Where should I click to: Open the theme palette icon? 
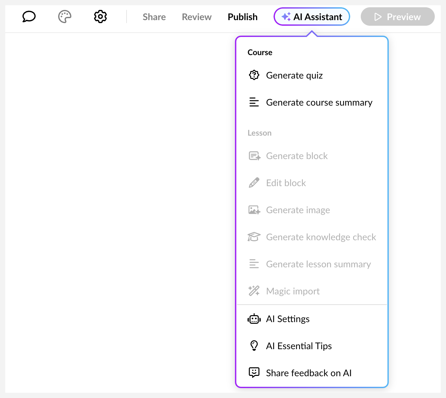pos(64,16)
